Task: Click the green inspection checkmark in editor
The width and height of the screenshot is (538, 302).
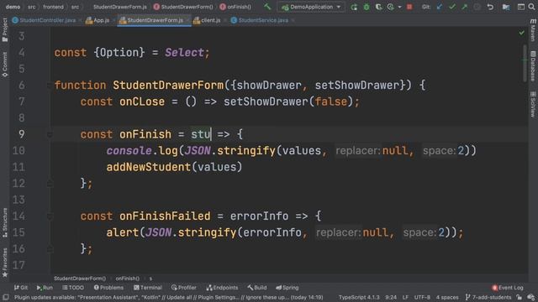Action: [x=521, y=33]
